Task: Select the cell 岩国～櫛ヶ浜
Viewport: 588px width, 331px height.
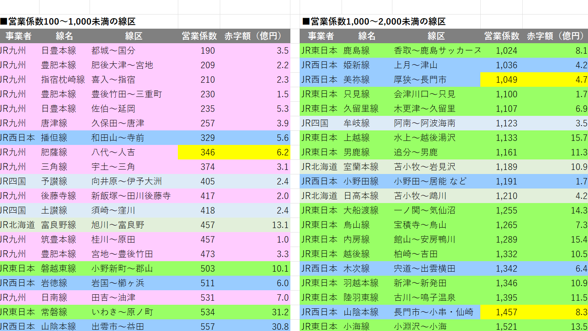Action: (x=134, y=283)
